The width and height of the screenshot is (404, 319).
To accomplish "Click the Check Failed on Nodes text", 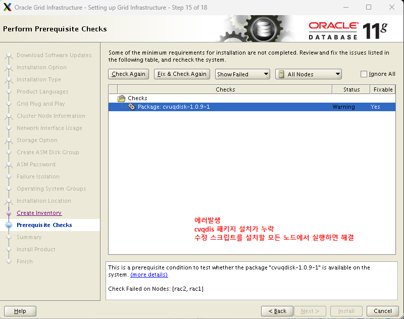I will [156, 289].
